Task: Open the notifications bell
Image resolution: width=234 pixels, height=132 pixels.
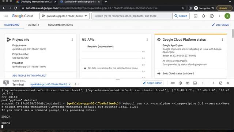Action: 204,16
